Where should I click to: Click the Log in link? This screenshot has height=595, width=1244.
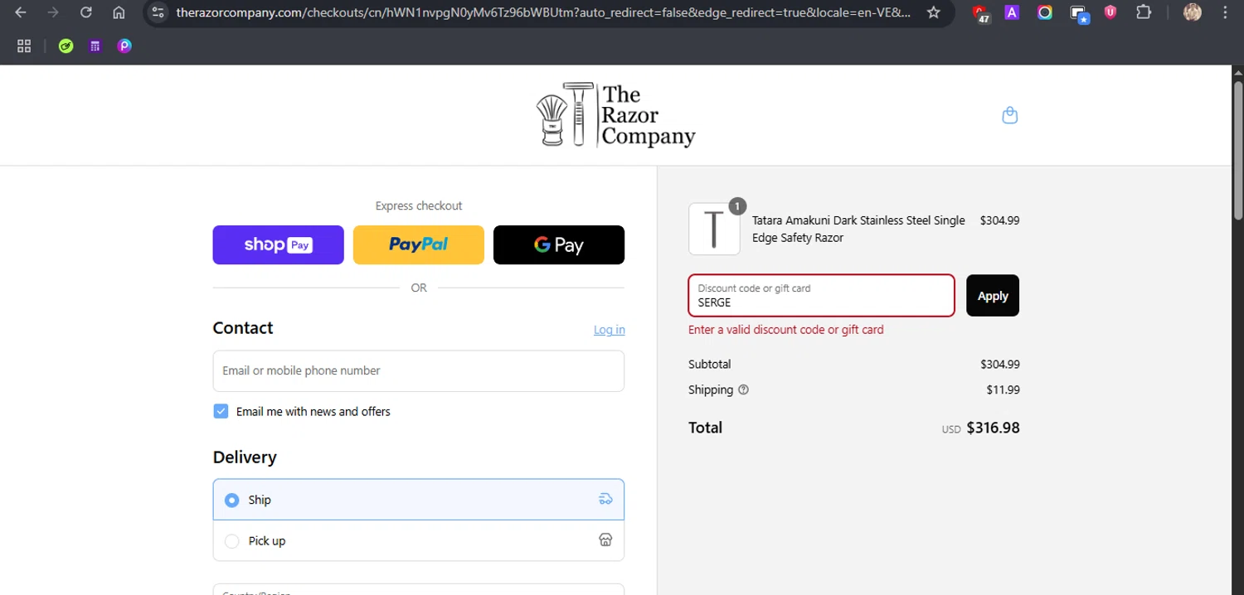[x=610, y=330]
